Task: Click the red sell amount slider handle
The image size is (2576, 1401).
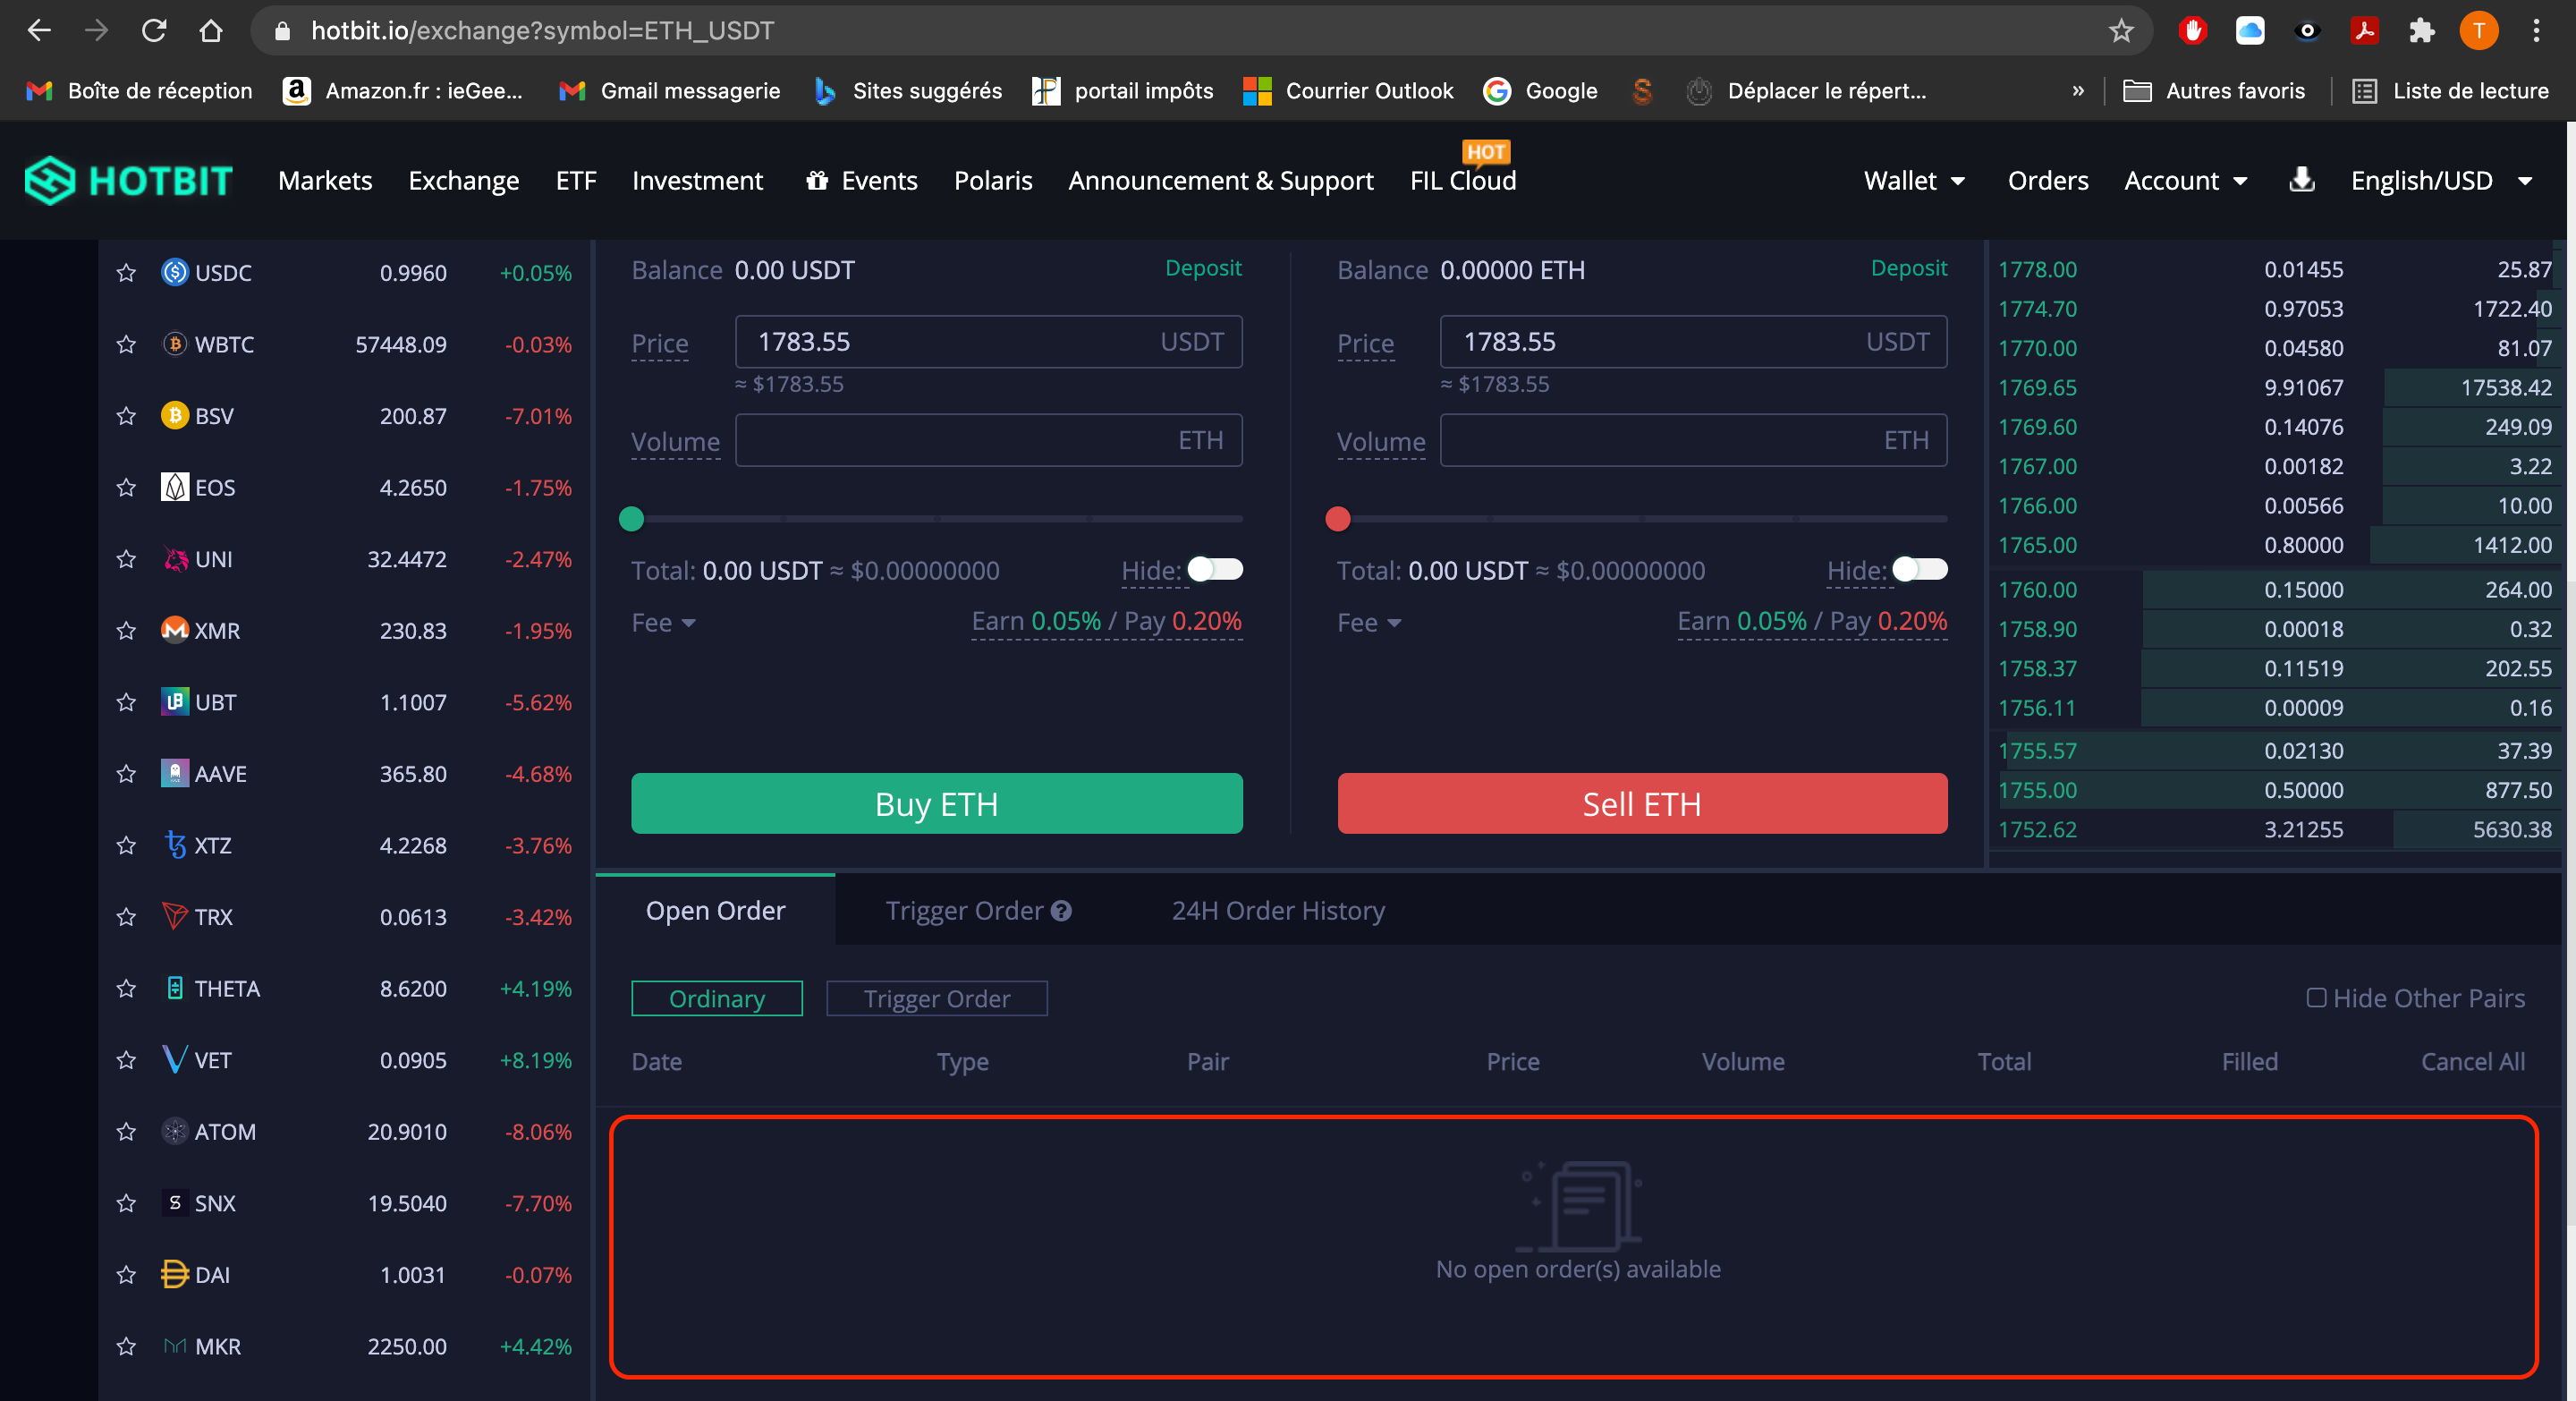Action: pyautogui.click(x=1337, y=519)
